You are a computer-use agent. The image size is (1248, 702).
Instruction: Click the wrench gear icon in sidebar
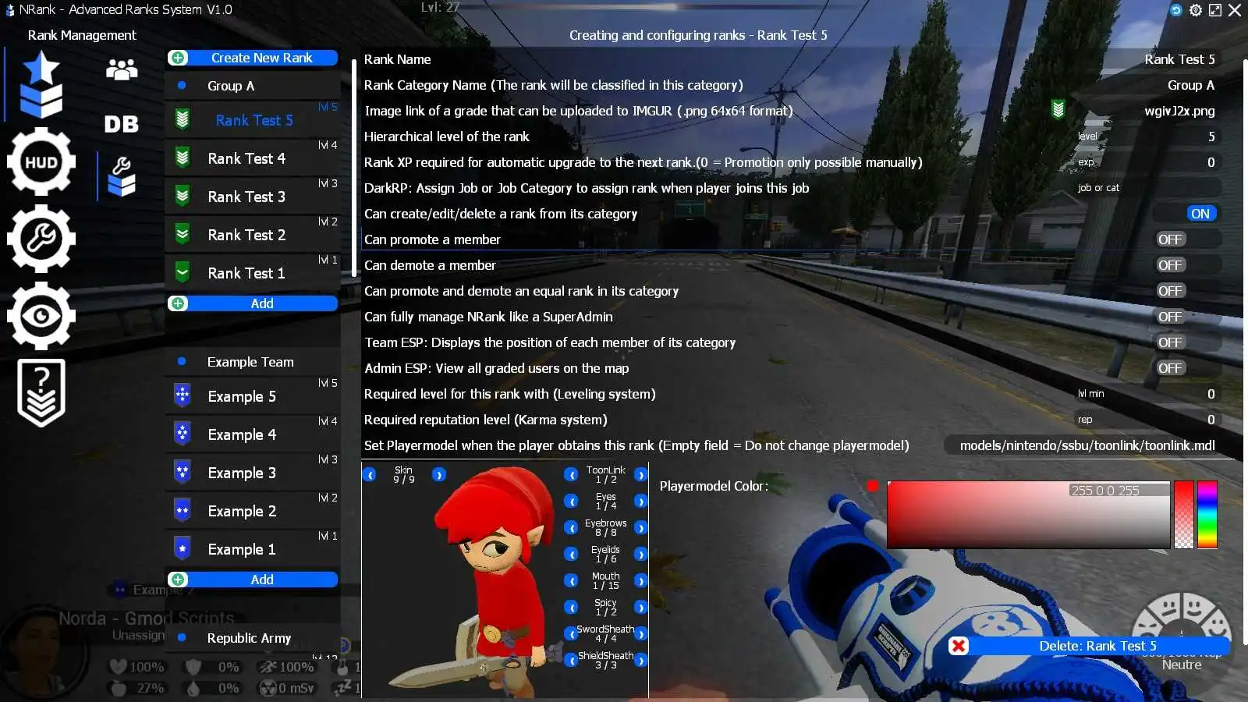[41, 239]
